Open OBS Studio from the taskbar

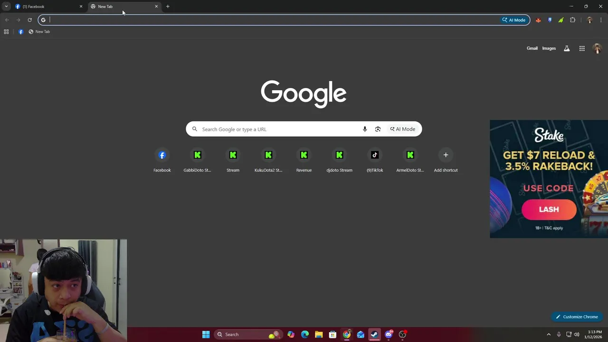(402, 334)
